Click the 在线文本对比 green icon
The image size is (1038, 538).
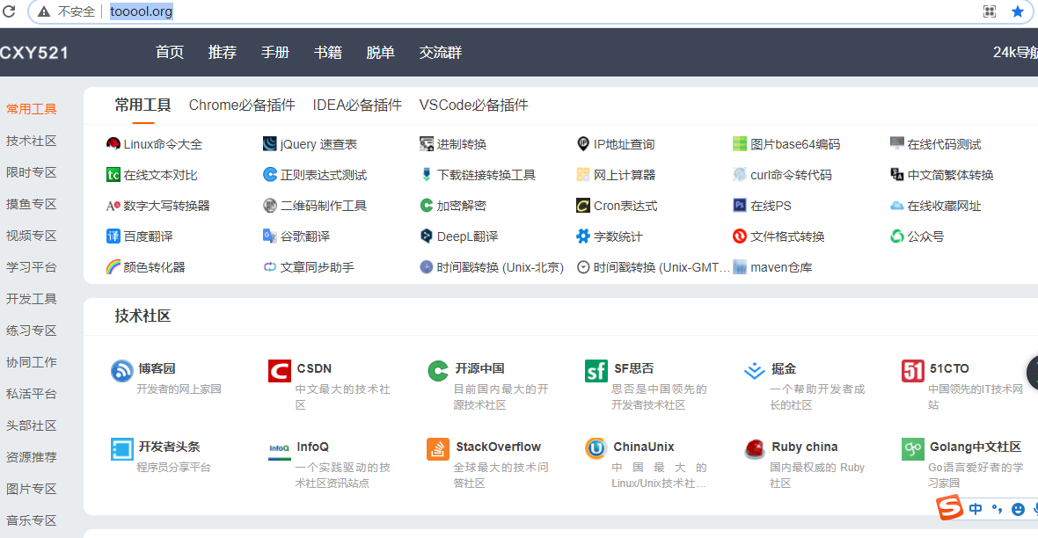(x=113, y=175)
